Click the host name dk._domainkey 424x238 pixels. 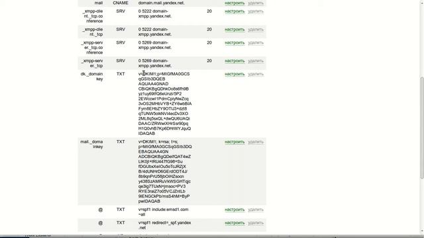pos(92,77)
